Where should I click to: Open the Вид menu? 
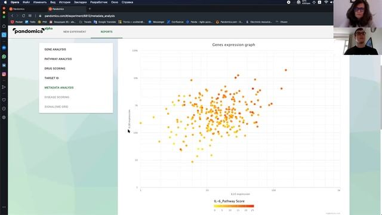53,2
